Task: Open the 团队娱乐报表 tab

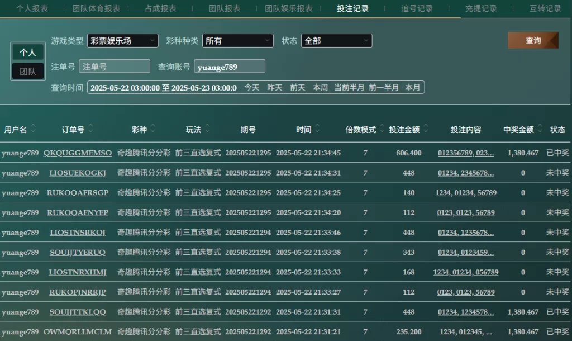Action: (x=289, y=8)
